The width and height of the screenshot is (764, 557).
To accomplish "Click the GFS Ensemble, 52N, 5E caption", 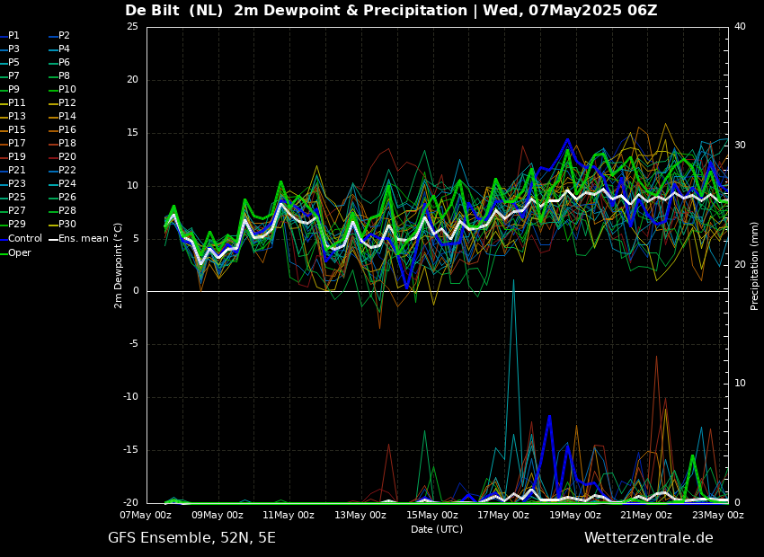I will [x=192, y=538].
